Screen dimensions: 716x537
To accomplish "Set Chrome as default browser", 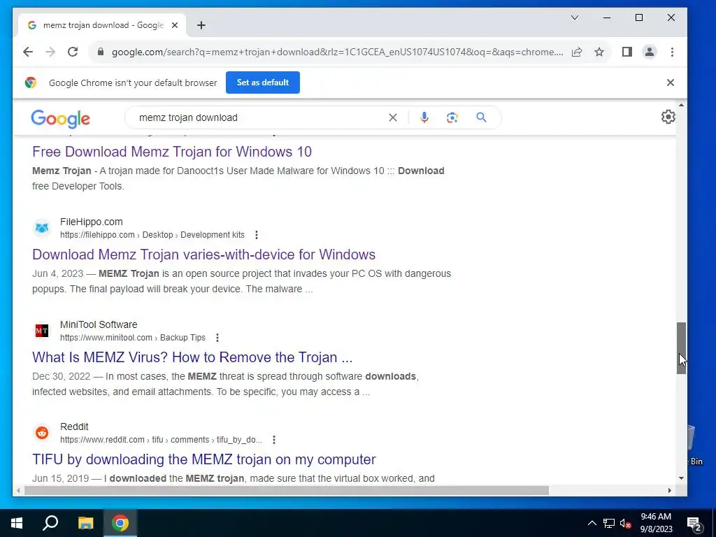I will (263, 83).
